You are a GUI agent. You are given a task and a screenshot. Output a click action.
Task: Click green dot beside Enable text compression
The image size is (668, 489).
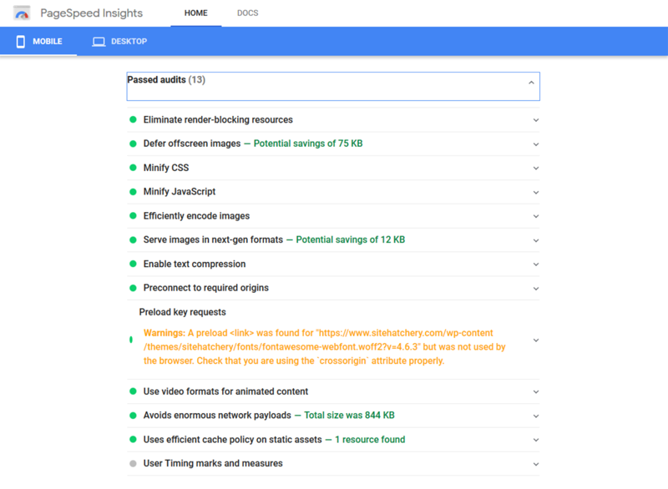[133, 264]
